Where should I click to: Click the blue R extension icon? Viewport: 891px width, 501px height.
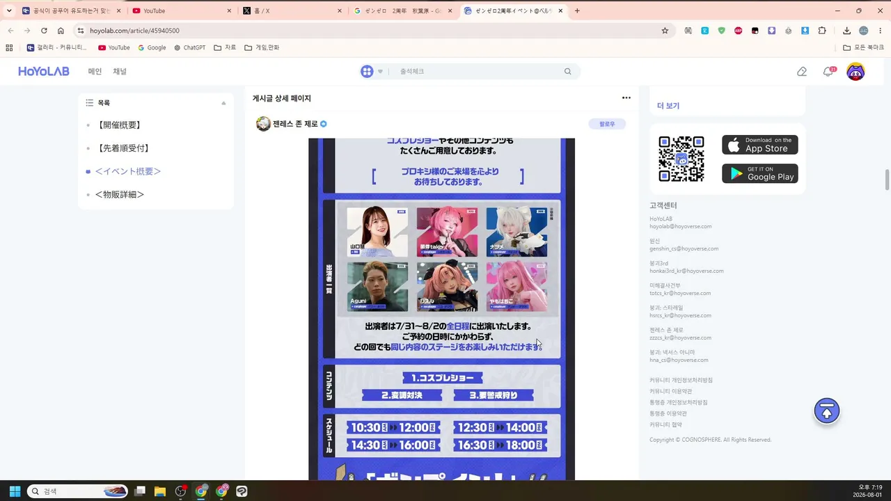(705, 31)
